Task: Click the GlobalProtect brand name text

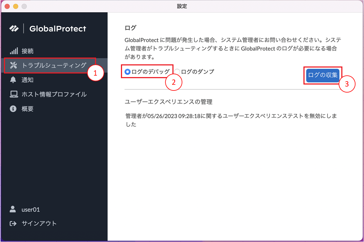Action: 58,29
